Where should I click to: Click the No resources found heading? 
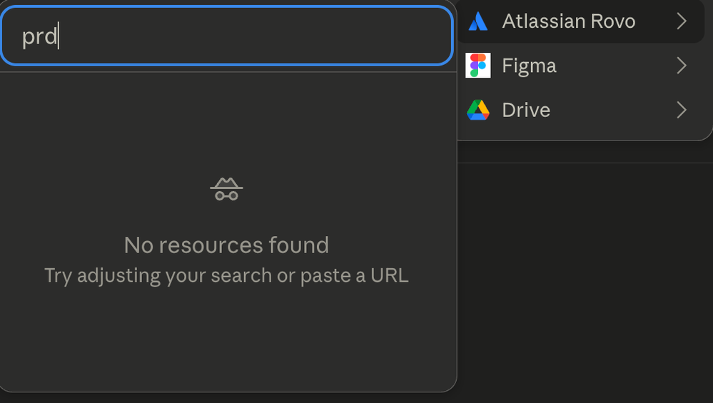click(x=226, y=245)
